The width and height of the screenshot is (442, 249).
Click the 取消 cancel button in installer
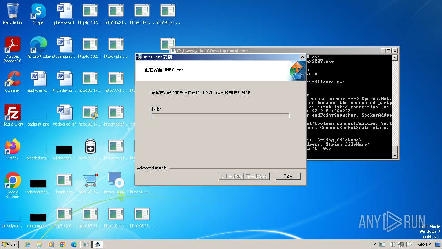click(288, 176)
